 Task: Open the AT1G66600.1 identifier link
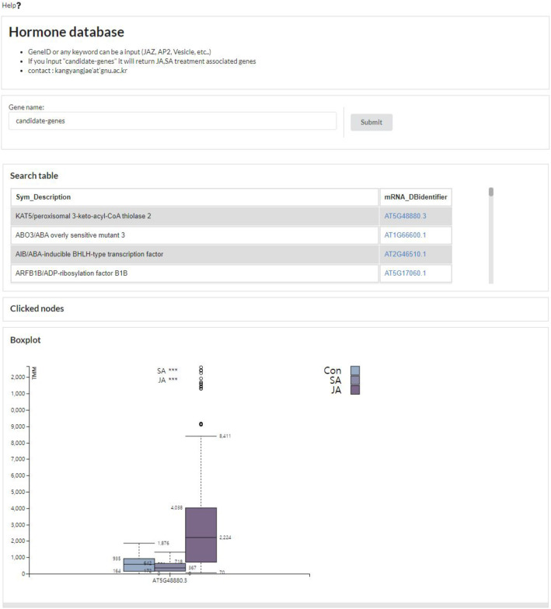click(405, 235)
